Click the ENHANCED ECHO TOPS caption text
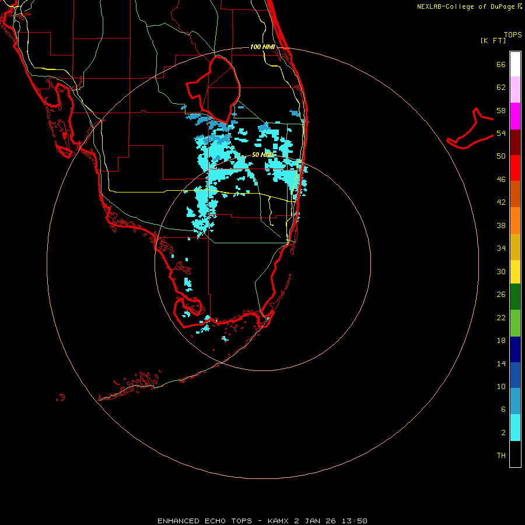This screenshot has height=525, width=525. click(205, 521)
